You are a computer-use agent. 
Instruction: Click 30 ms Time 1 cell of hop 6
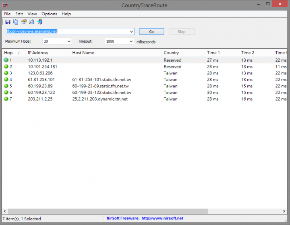(213, 93)
